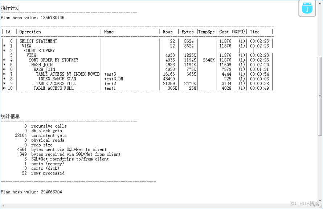Click the 'sorts (memory)' statistic
The height and width of the screenshot is (209, 323).
(48, 164)
